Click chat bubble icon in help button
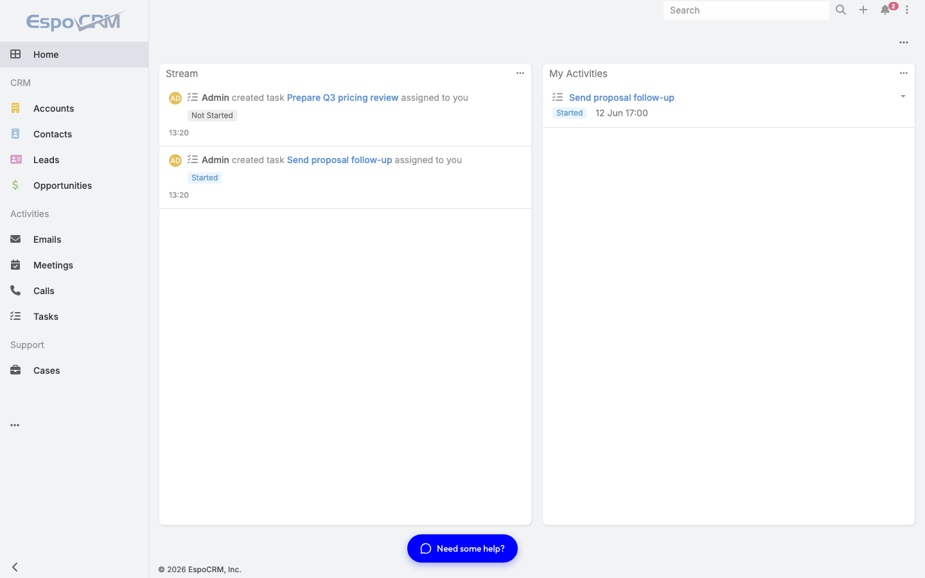Screen dimensions: 925x578 (x=425, y=548)
